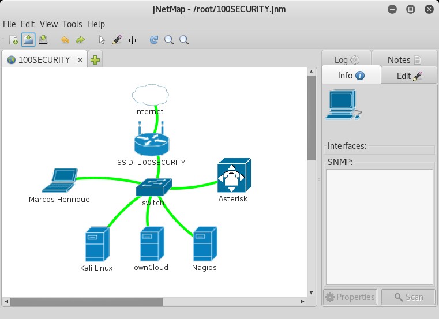Switch to the Log tab

[346, 58]
